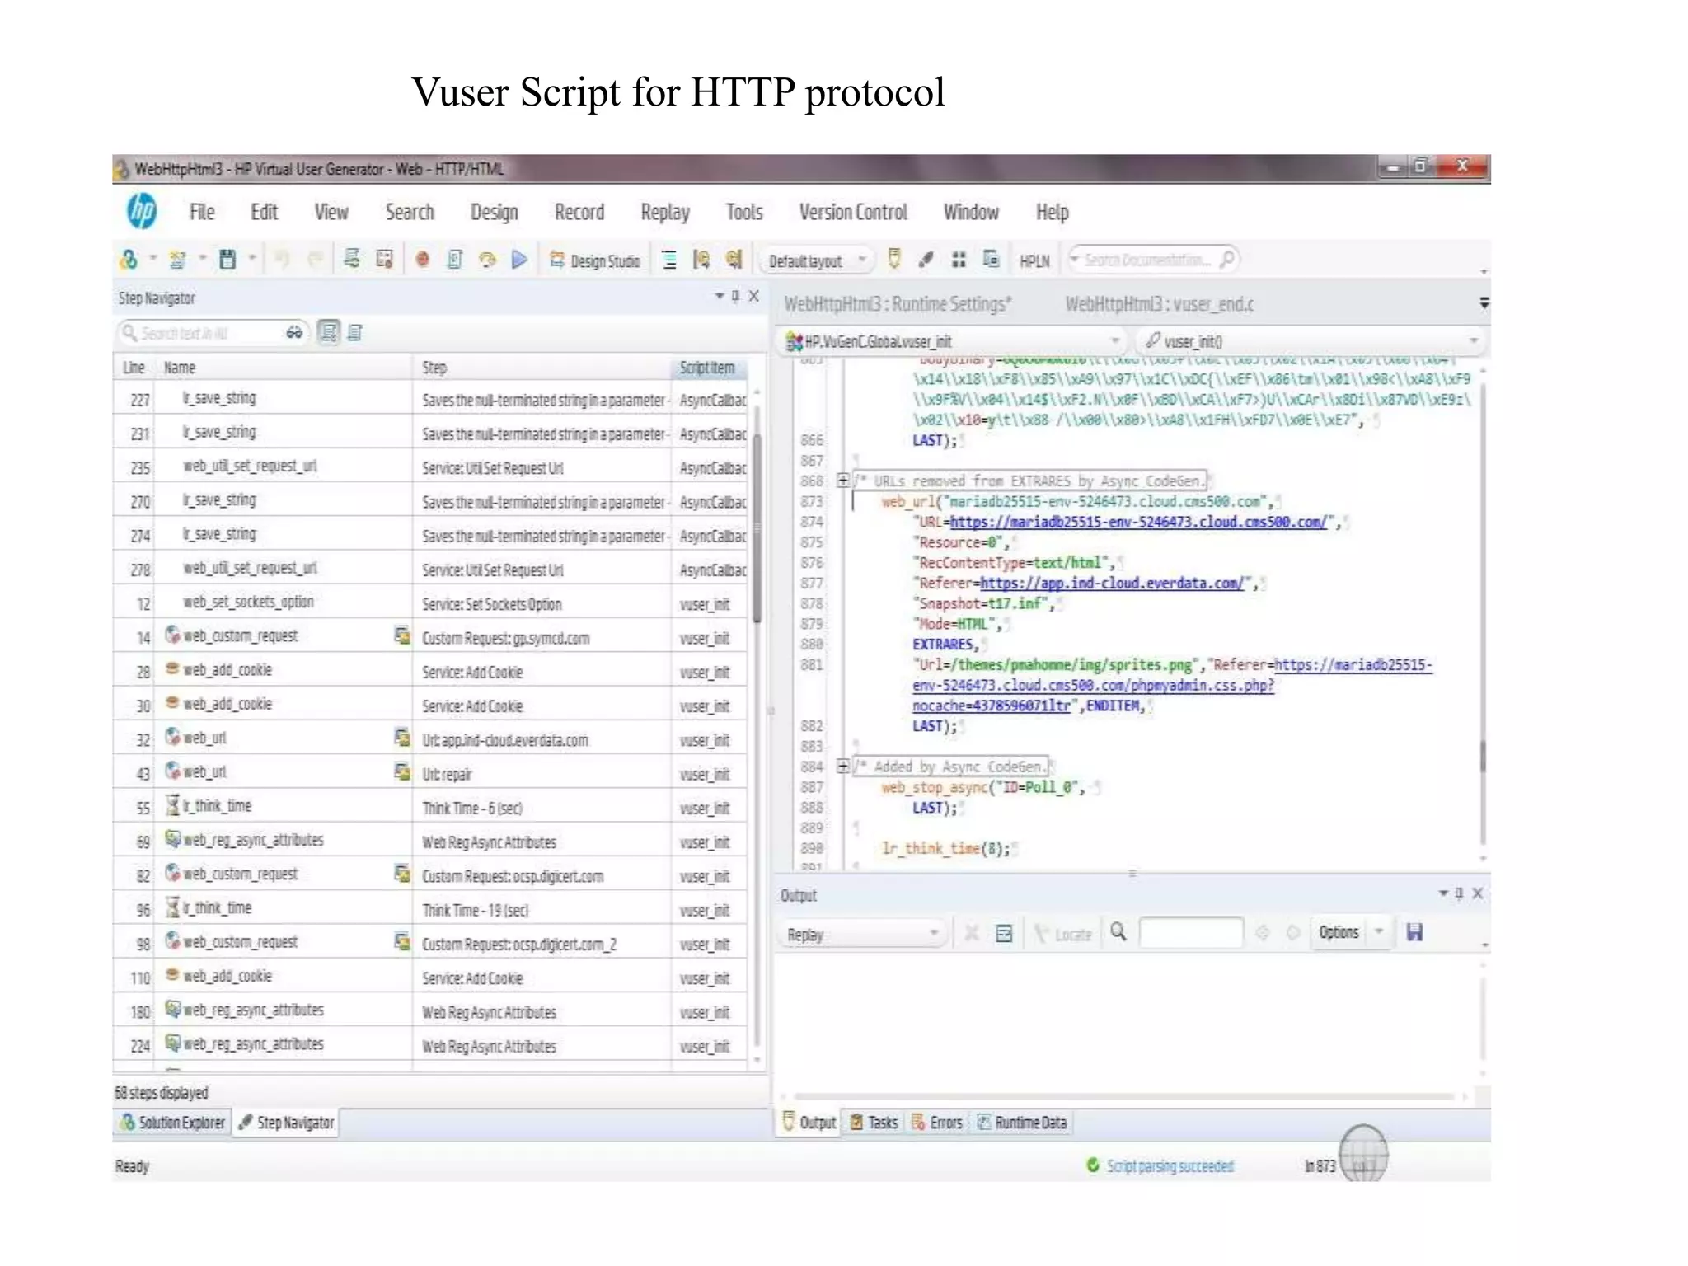
Task: Save output with the floppy icon in Output panel
Action: click(x=1414, y=933)
